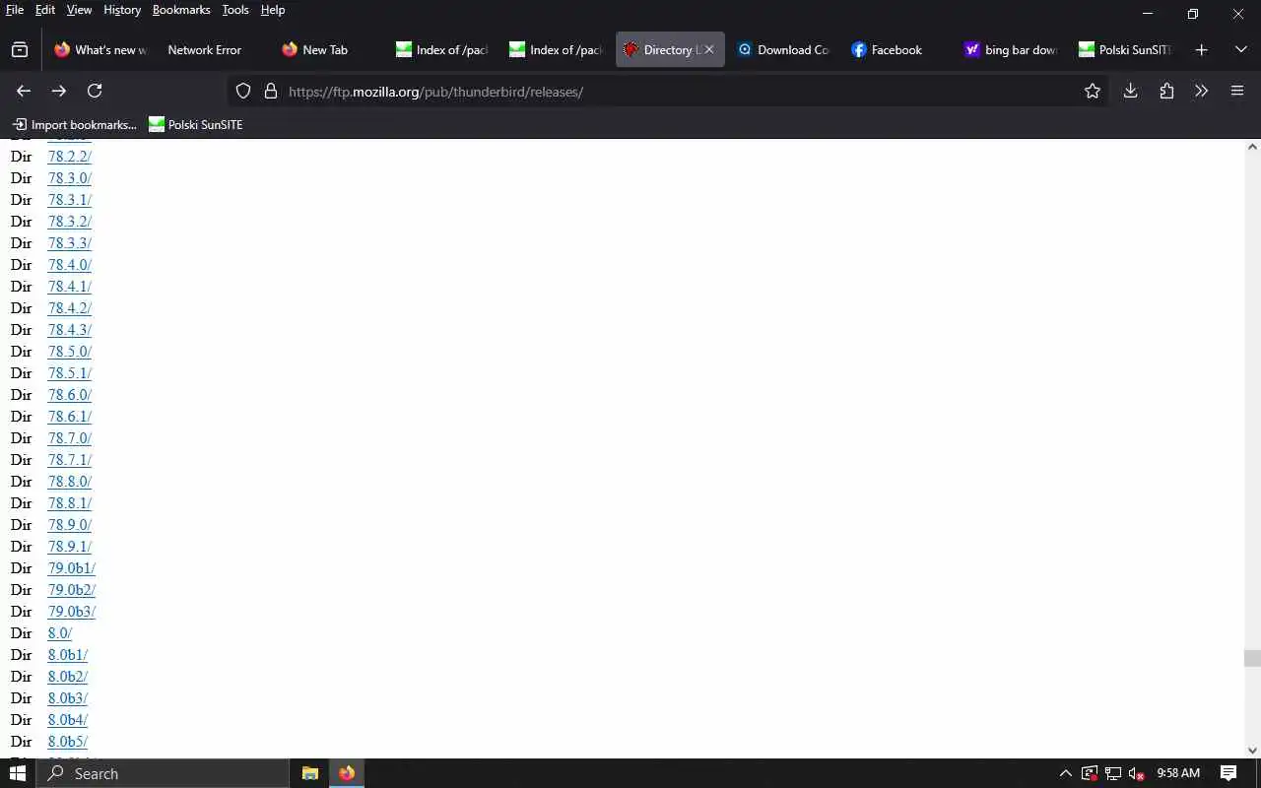
Task: Open the Tools menu
Action: [235, 10]
